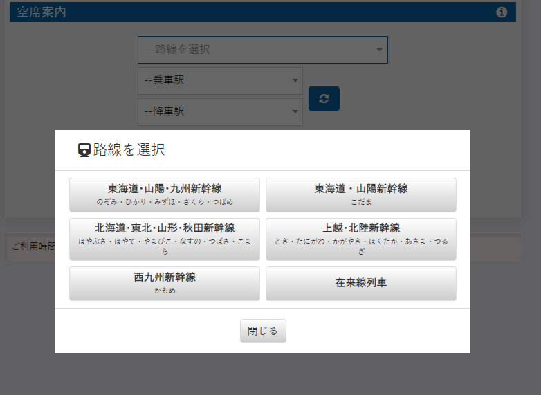541x395 pixels.
Task: Open the --乗車駅 boarding station dropdown
Action: click(x=214, y=81)
